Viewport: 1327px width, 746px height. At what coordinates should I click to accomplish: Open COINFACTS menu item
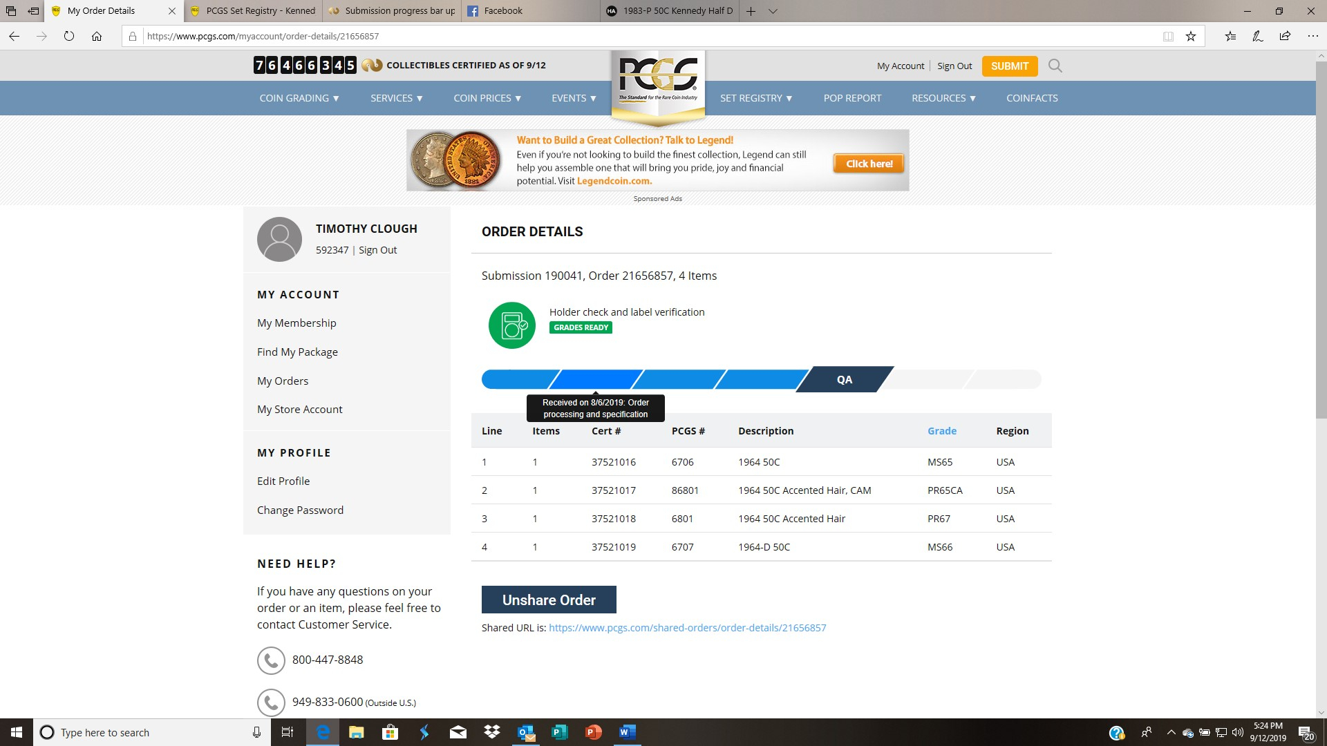point(1032,98)
